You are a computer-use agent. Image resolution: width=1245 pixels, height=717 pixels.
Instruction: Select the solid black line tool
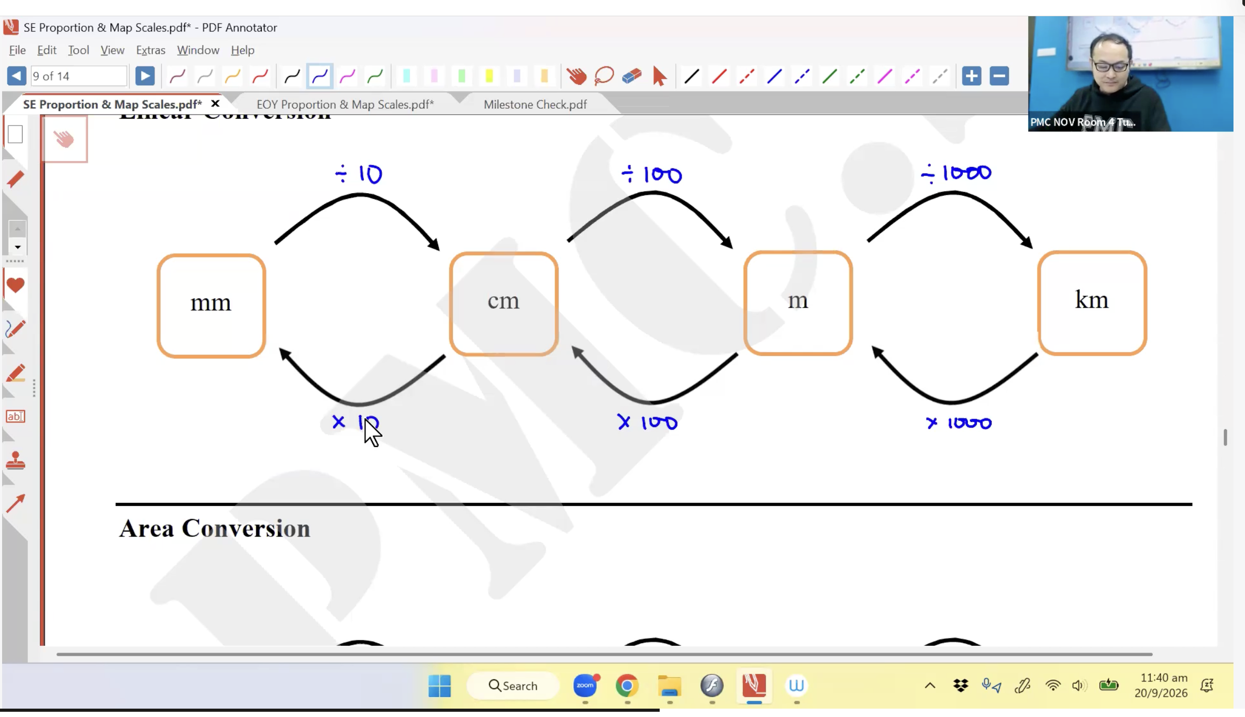point(692,76)
